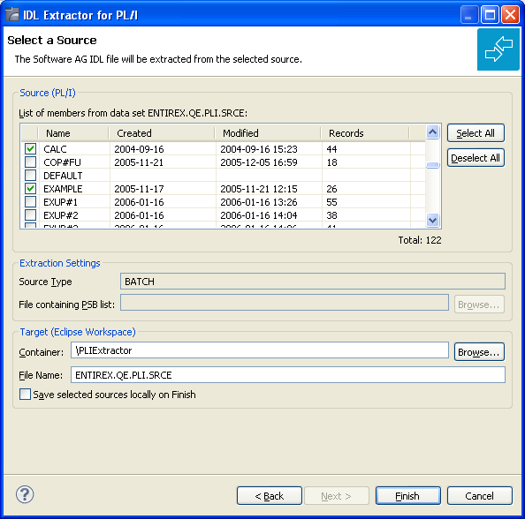525x519 pixels.
Task: Click into the File Name input field
Action: [x=288, y=375]
